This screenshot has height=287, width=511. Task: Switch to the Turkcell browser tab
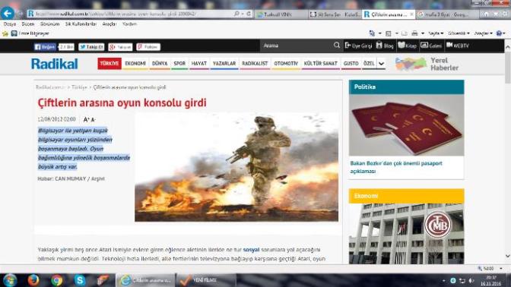click(x=281, y=14)
